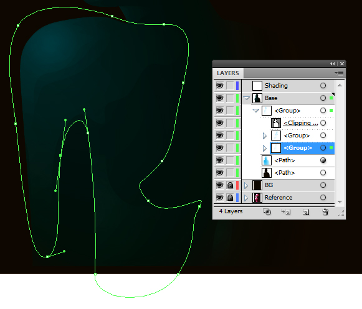Unlock the BG layer via padlock icon
Viewport: 362px width, 309px height.
point(230,185)
